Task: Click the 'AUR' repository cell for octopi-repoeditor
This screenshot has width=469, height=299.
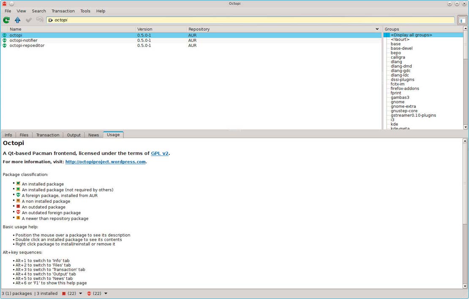Action: coord(192,46)
